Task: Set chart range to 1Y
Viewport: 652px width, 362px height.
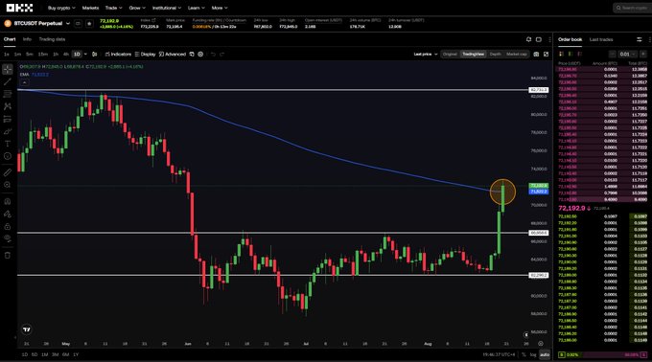Action: click(x=76, y=354)
